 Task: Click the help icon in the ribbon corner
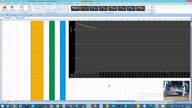(184, 4)
